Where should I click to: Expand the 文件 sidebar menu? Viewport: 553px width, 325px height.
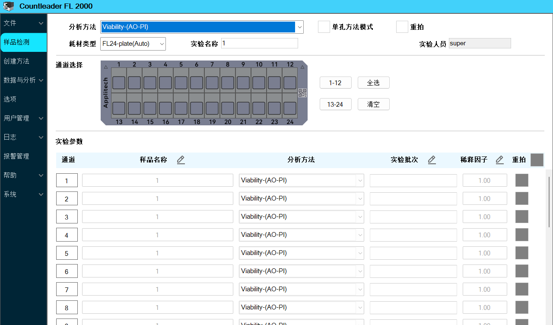pos(23,23)
